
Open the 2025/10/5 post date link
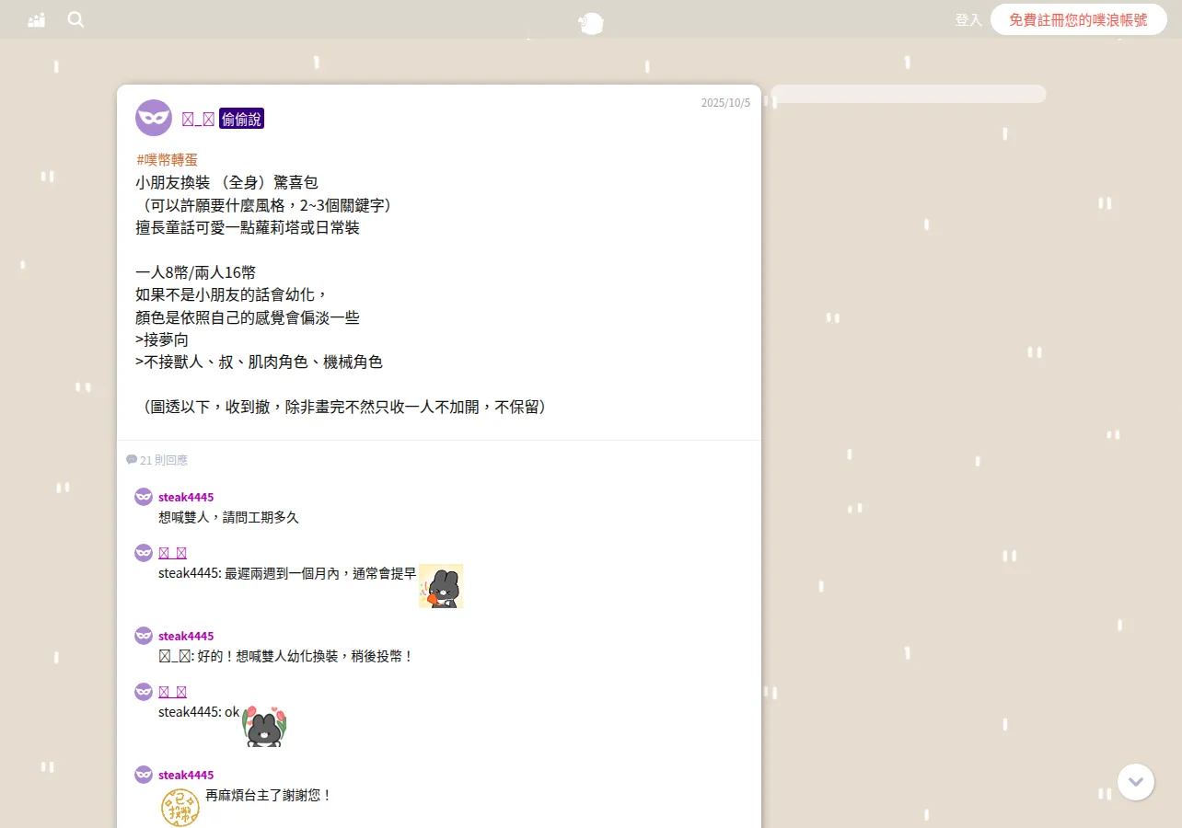(x=725, y=102)
